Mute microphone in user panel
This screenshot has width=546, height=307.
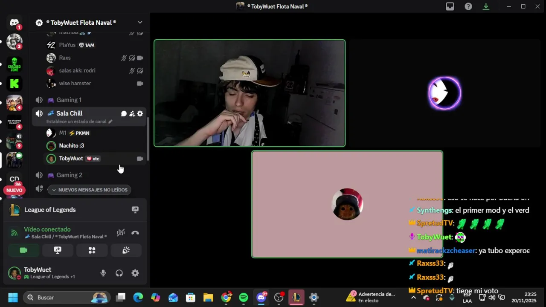pyautogui.click(x=103, y=273)
